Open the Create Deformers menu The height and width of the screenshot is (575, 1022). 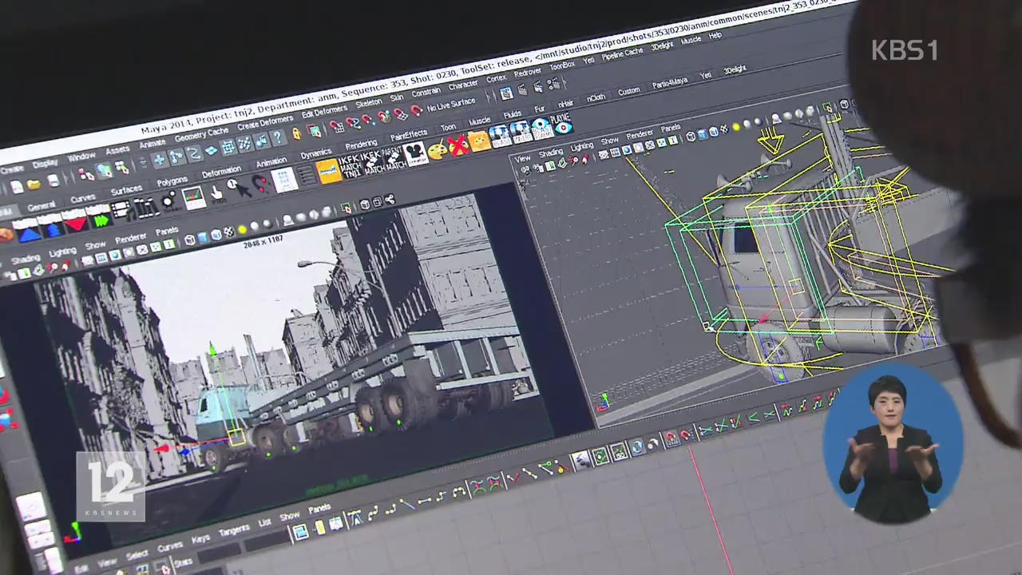click(x=265, y=123)
